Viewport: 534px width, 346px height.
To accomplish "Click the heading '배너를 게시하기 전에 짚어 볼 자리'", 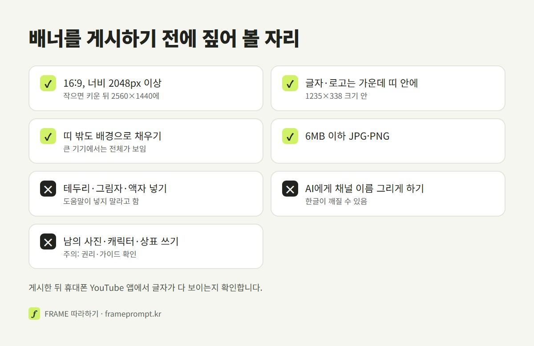I will [x=164, y=40].
